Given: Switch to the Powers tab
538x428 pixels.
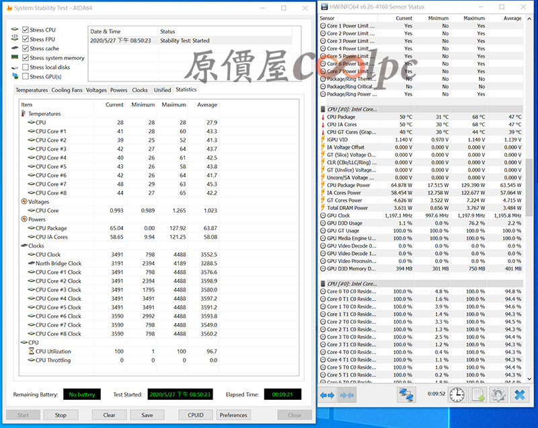Looking at the screenshot, I should (x=119, y=90).
